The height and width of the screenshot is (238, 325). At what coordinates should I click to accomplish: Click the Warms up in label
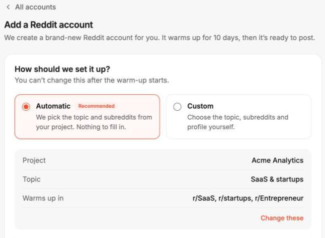[43, 198]
